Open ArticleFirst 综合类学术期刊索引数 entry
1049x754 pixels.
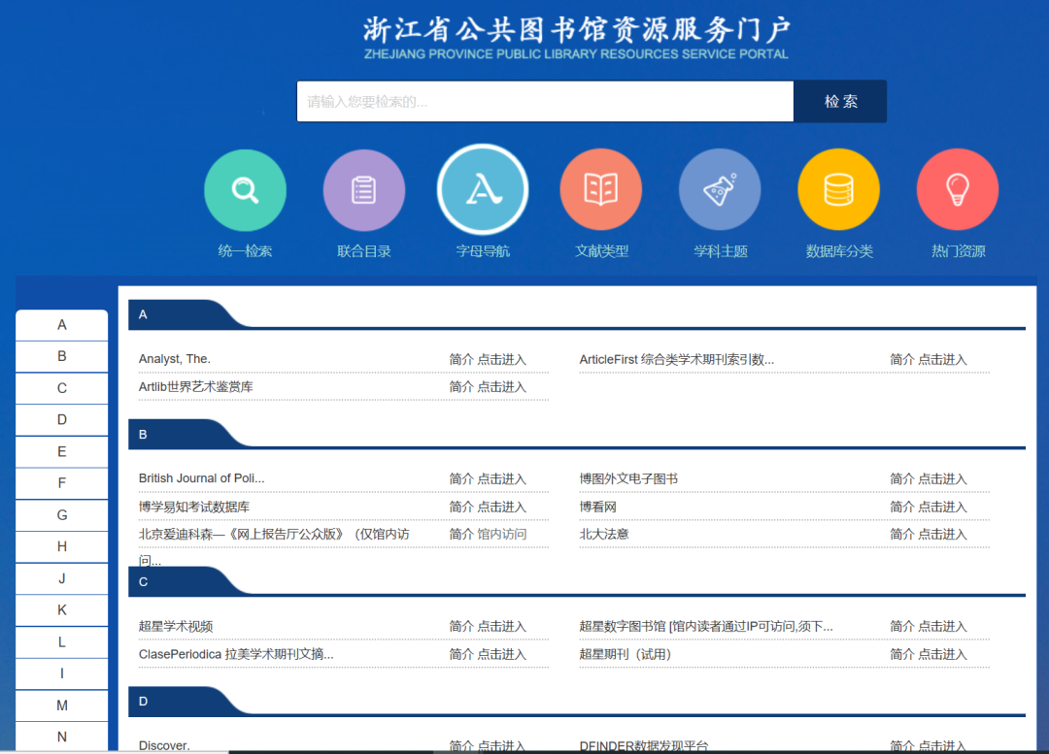(676, 360)
